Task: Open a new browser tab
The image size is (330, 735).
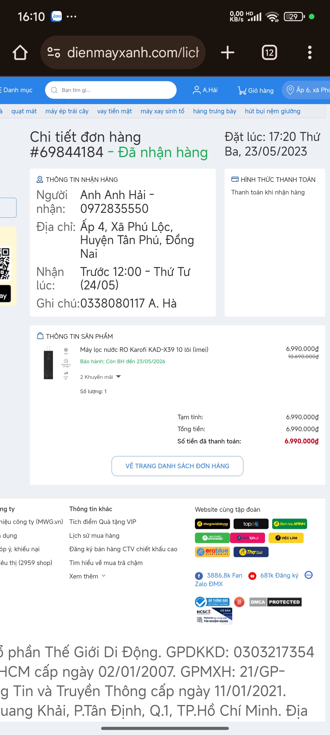Action: (x=228, y=52)
